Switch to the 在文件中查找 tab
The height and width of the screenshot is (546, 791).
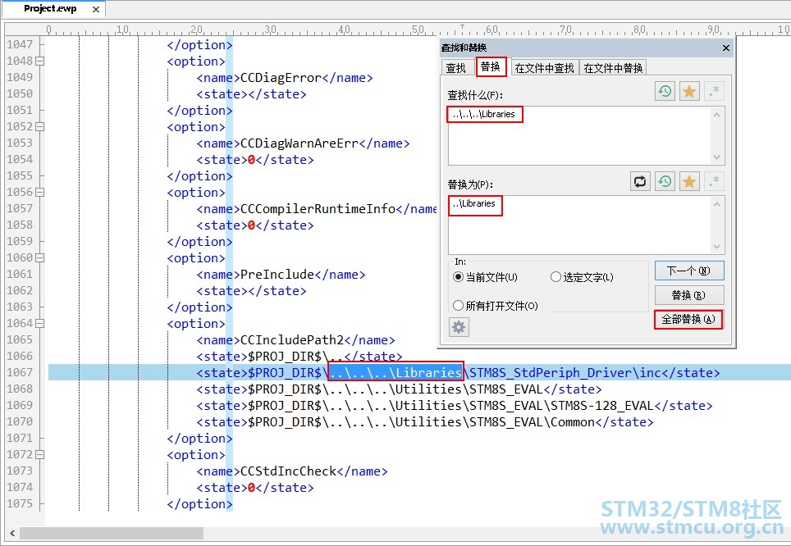tap(544, 67)
